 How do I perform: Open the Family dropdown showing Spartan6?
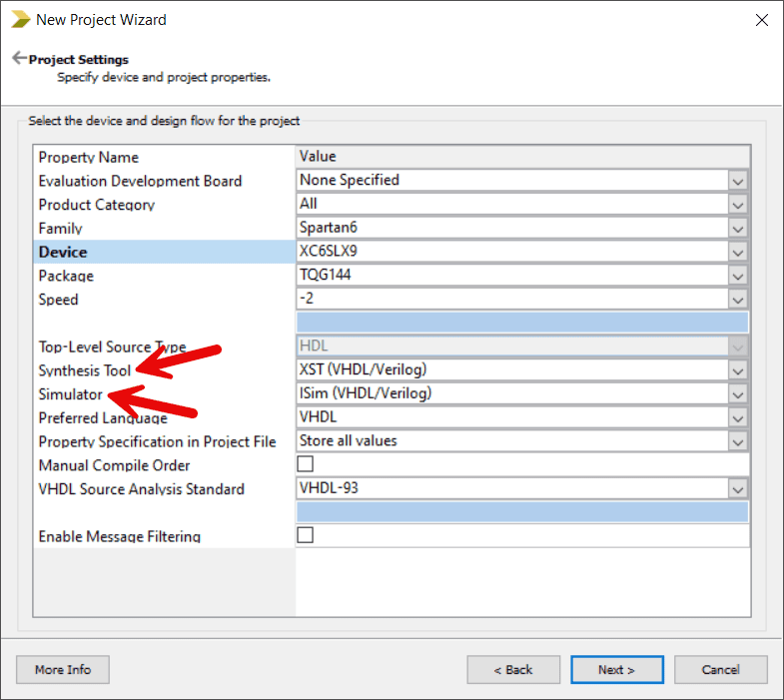(x=738, y=228)
